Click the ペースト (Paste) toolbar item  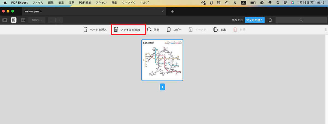197,30
